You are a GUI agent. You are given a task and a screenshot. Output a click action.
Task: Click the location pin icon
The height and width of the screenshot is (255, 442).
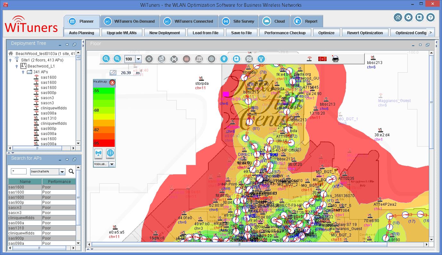click(224, 59)
